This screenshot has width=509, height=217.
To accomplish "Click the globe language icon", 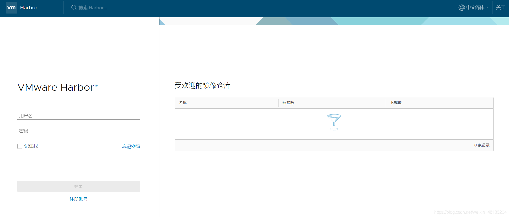I will 462,8.
